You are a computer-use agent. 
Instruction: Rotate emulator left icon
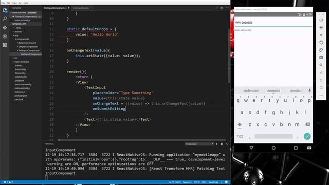[321, 43]
